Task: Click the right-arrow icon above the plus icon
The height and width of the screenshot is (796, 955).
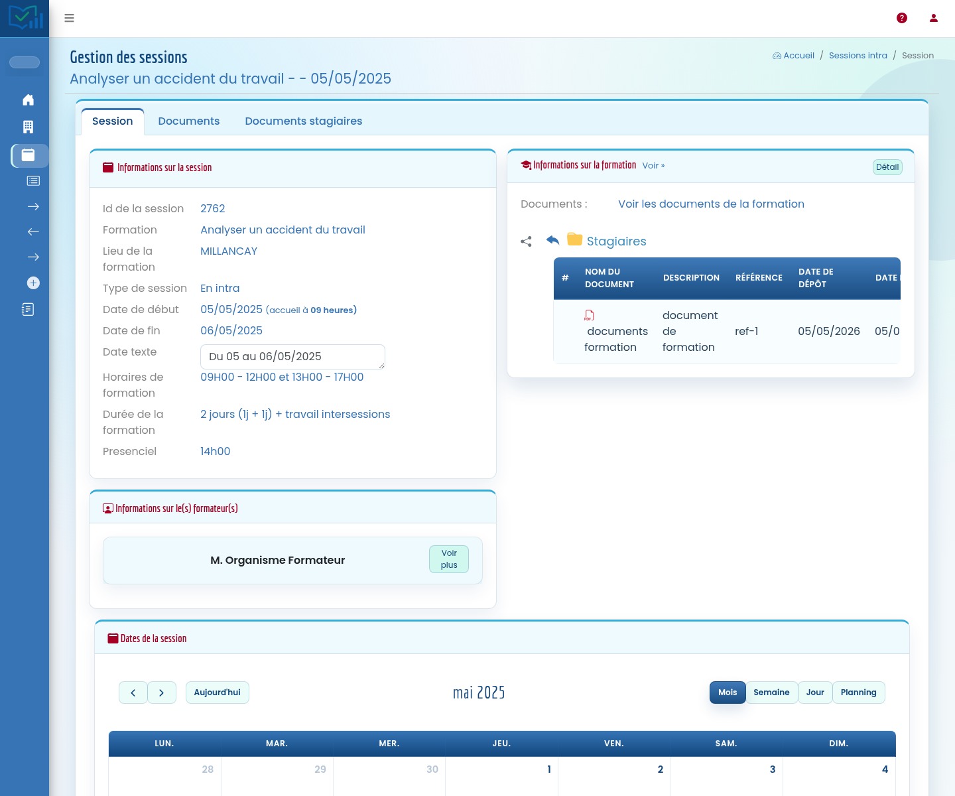Action: pyautogui.click(x=33, y=257)
